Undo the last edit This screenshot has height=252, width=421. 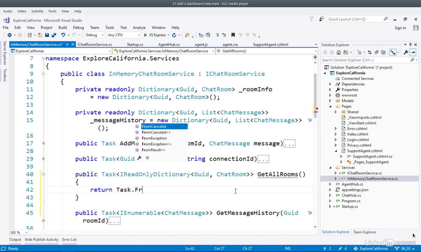click(63, 35)
